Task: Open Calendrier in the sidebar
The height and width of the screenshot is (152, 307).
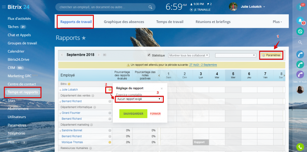Action: tap(16, 51)
